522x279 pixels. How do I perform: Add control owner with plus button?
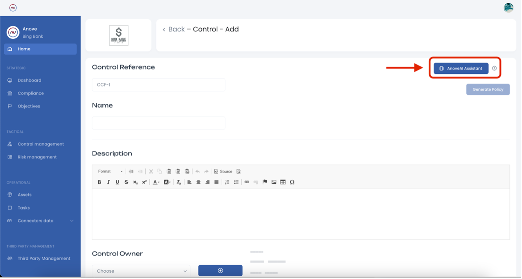[x=220, y=271]
